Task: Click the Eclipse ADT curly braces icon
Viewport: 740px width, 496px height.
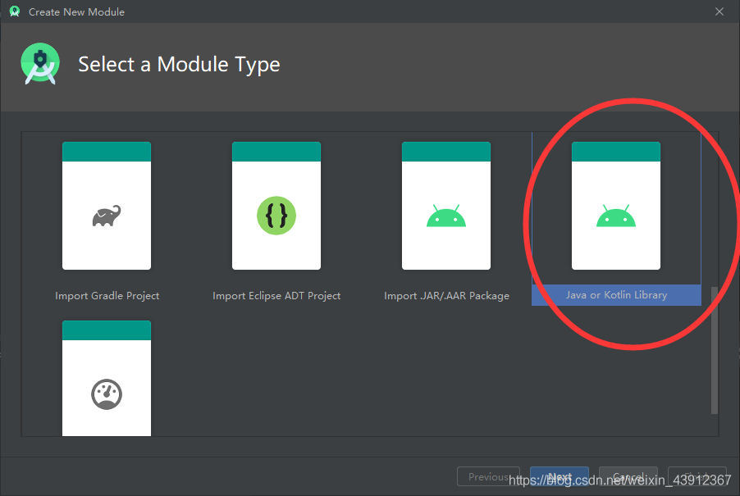Action: click(x=276, y=216)
